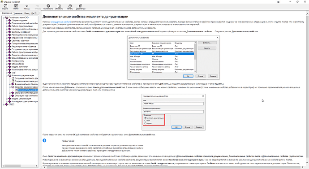This screenshot has height=169, width=309.
Task: Click the Новое дополнительное свойство dialog screenshot
Action: point(173,112)
